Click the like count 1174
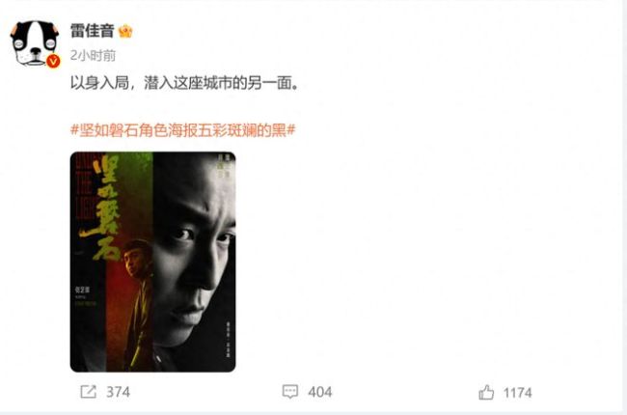627x415 pixels. pyautogui.click(x=517, y=393)
